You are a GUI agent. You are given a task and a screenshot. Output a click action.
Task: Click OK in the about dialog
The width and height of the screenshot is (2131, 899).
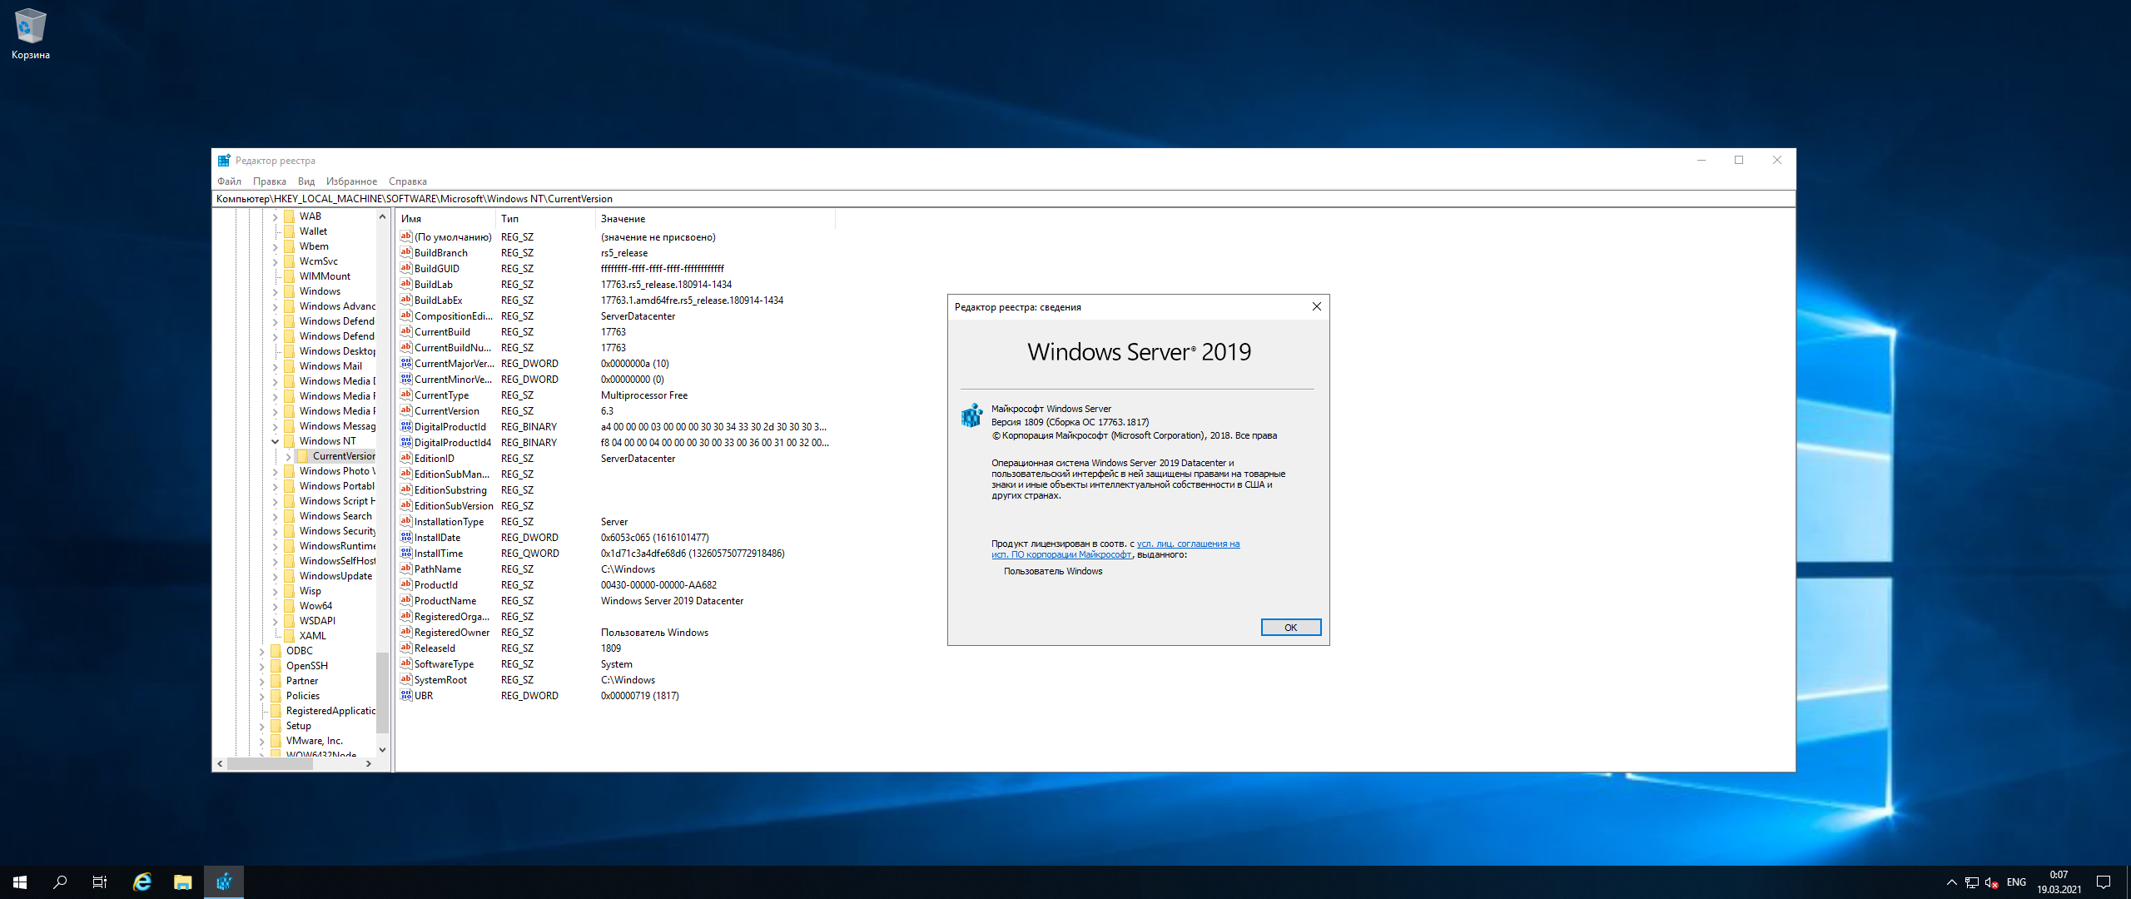1290,628
